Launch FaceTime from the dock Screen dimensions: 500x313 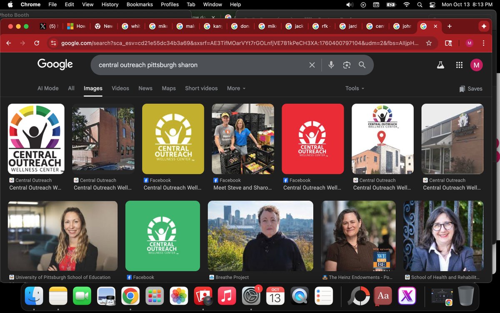tap(82, 296)
